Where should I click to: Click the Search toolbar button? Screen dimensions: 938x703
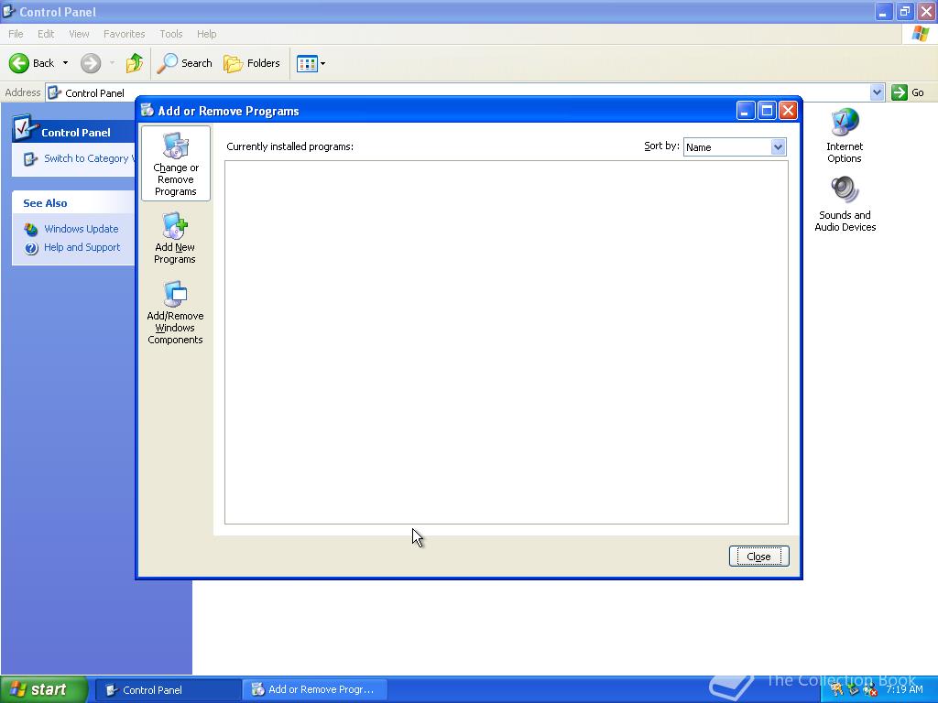click(184, 63)
